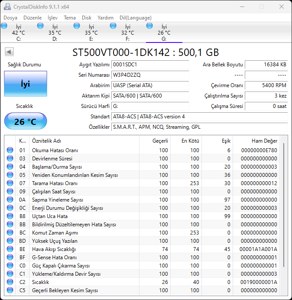Open the Disk menu

[87, 18]
